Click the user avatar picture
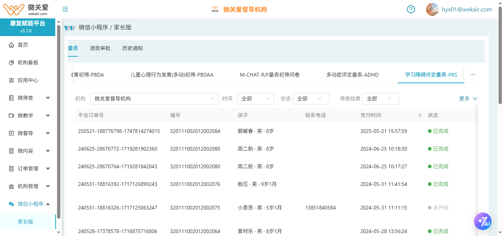503x236 pixels. pyautogui.click(x=432, y=10)
